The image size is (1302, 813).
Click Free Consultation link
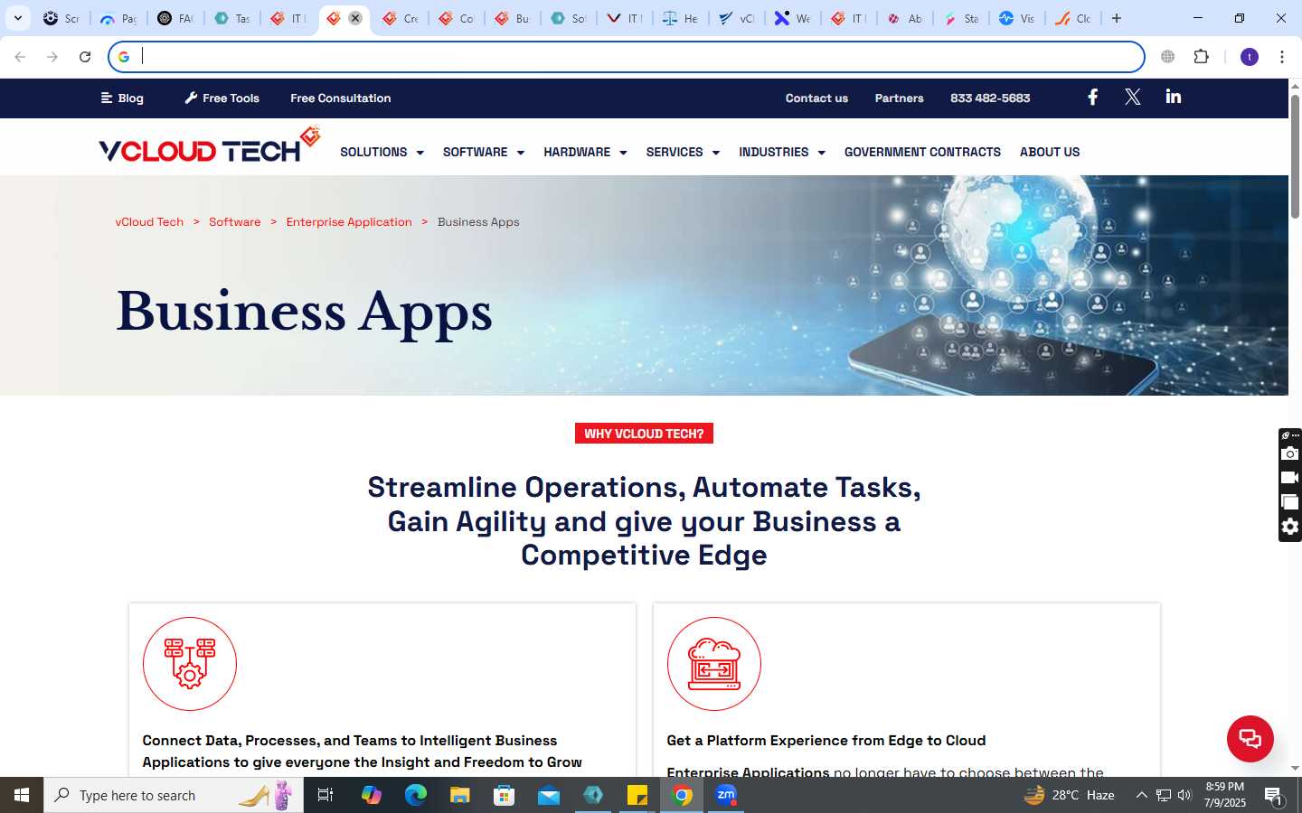[x=341, y=98]
